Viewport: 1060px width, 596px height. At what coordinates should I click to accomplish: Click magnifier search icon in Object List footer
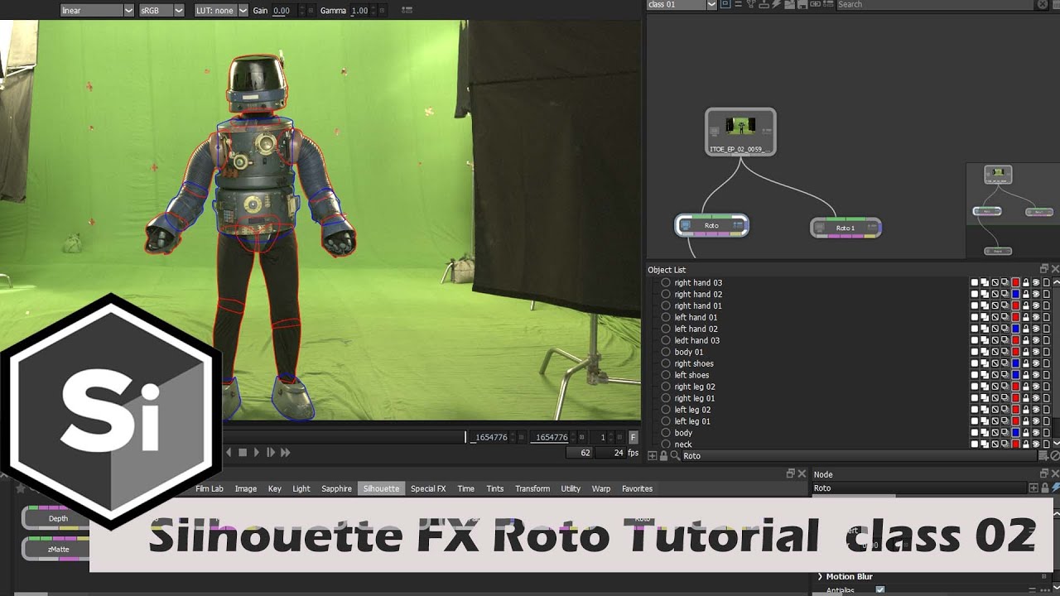point(675,455)
